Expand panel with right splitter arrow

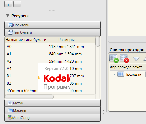pyautogui.click(x=104, y=114)
